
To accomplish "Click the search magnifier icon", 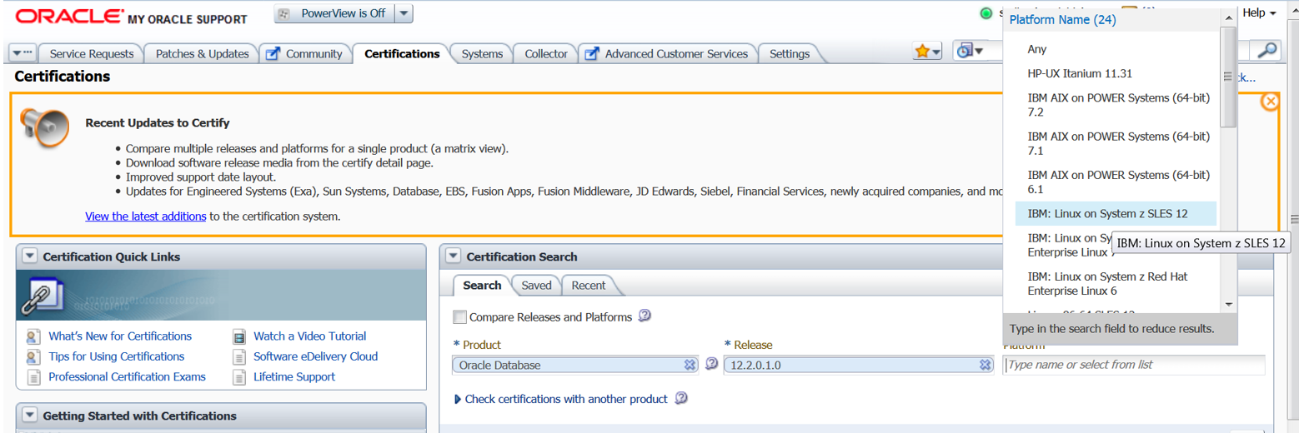I will pos(1266,51).
